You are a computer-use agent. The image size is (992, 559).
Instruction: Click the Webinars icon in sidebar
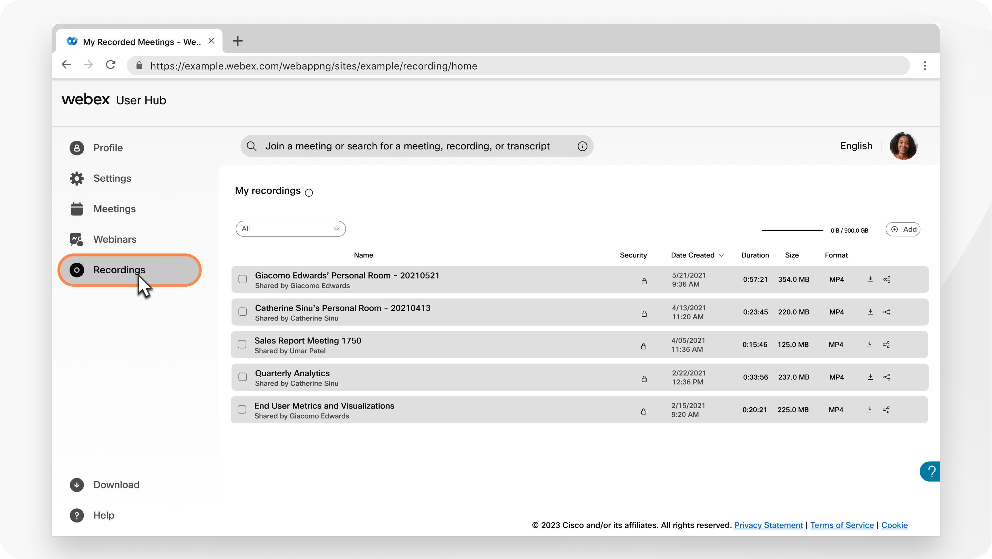click(77, 239)
